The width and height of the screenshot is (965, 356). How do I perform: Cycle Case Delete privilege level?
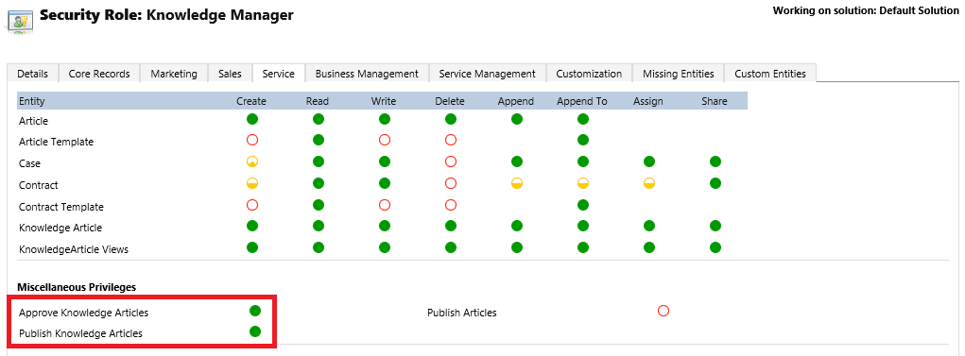coord(451,161)
